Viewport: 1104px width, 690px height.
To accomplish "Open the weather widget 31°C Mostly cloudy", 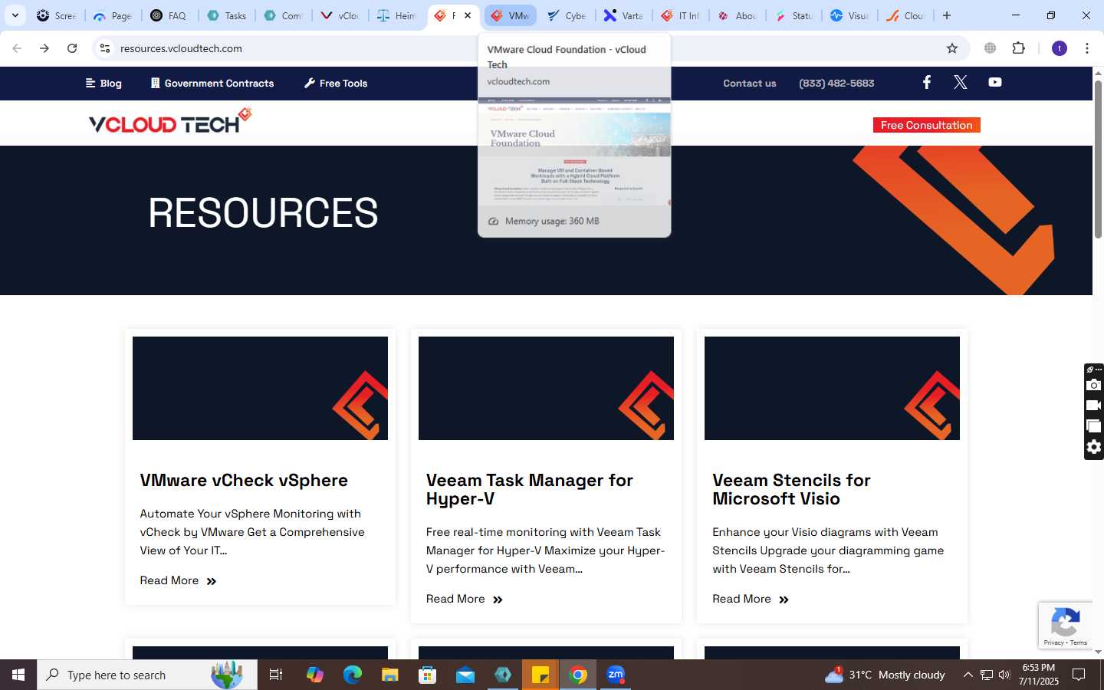I will tap(886, 675).
